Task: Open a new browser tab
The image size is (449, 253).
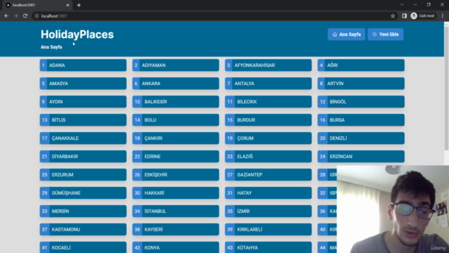Action: [79, 5]
